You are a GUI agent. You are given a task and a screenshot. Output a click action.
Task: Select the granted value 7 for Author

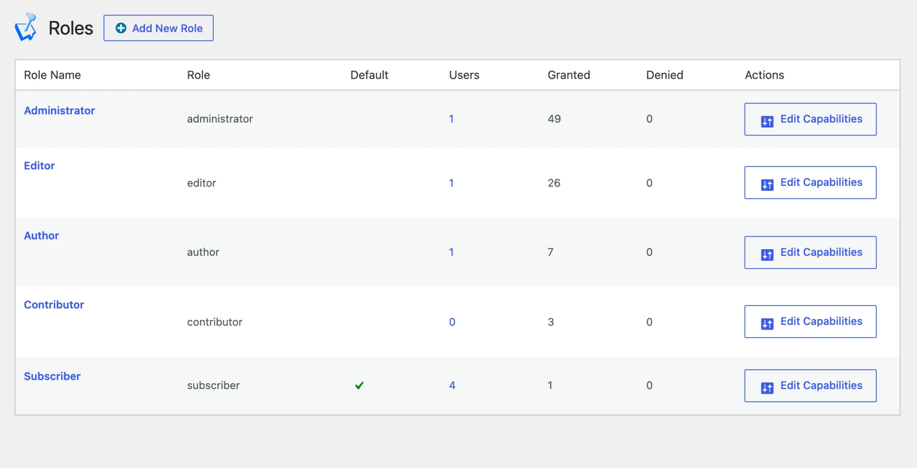pos(551,252)
